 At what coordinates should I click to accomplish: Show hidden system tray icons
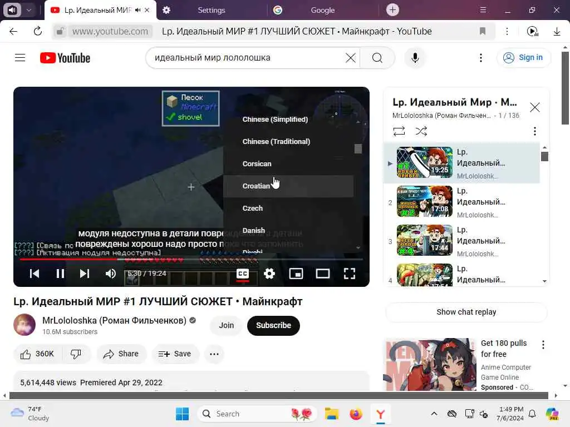click(x=434, y=414)
